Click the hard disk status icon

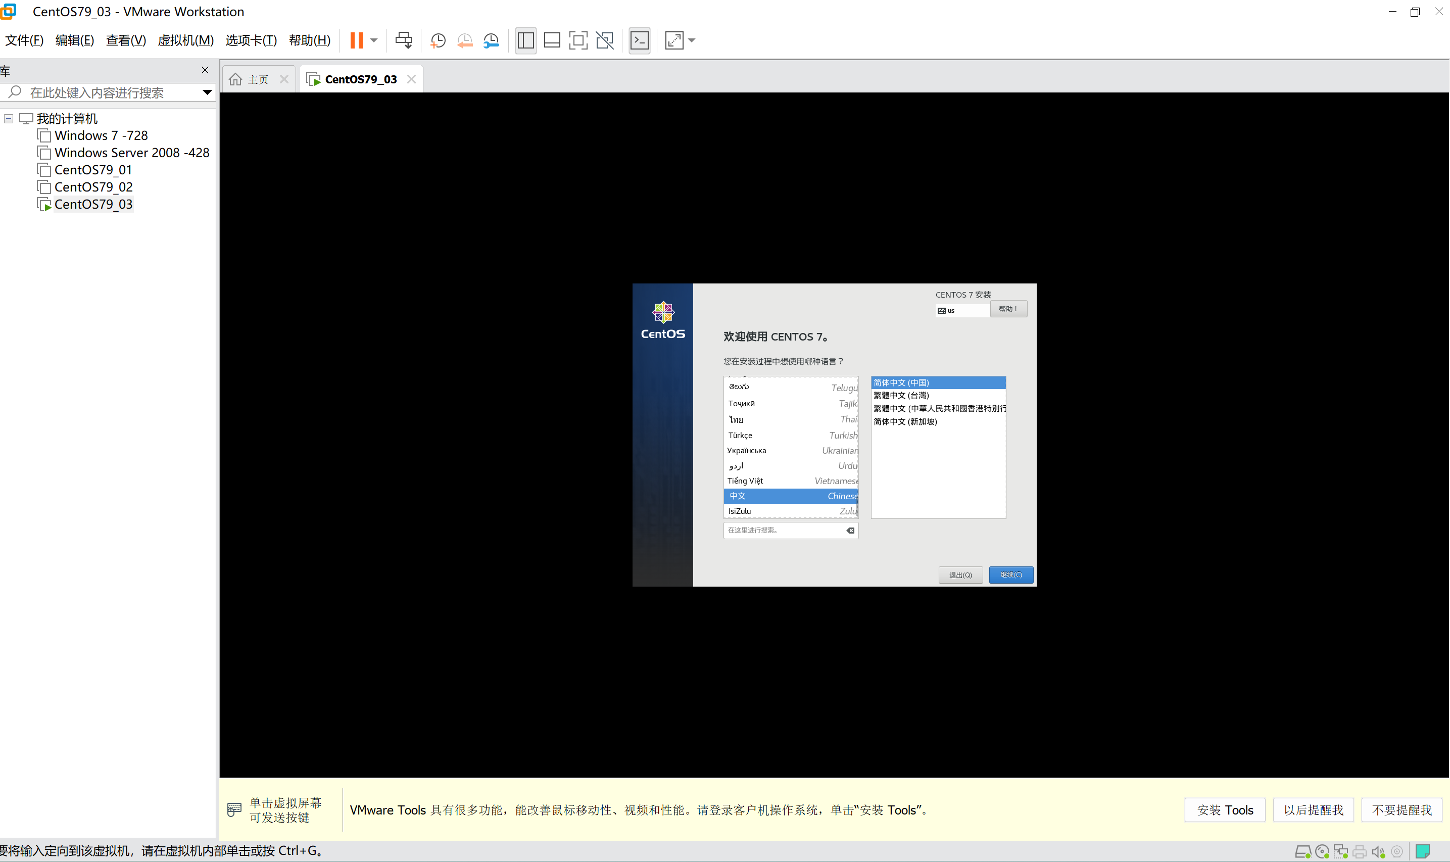pyautogui.click(x=1302, y=851)
